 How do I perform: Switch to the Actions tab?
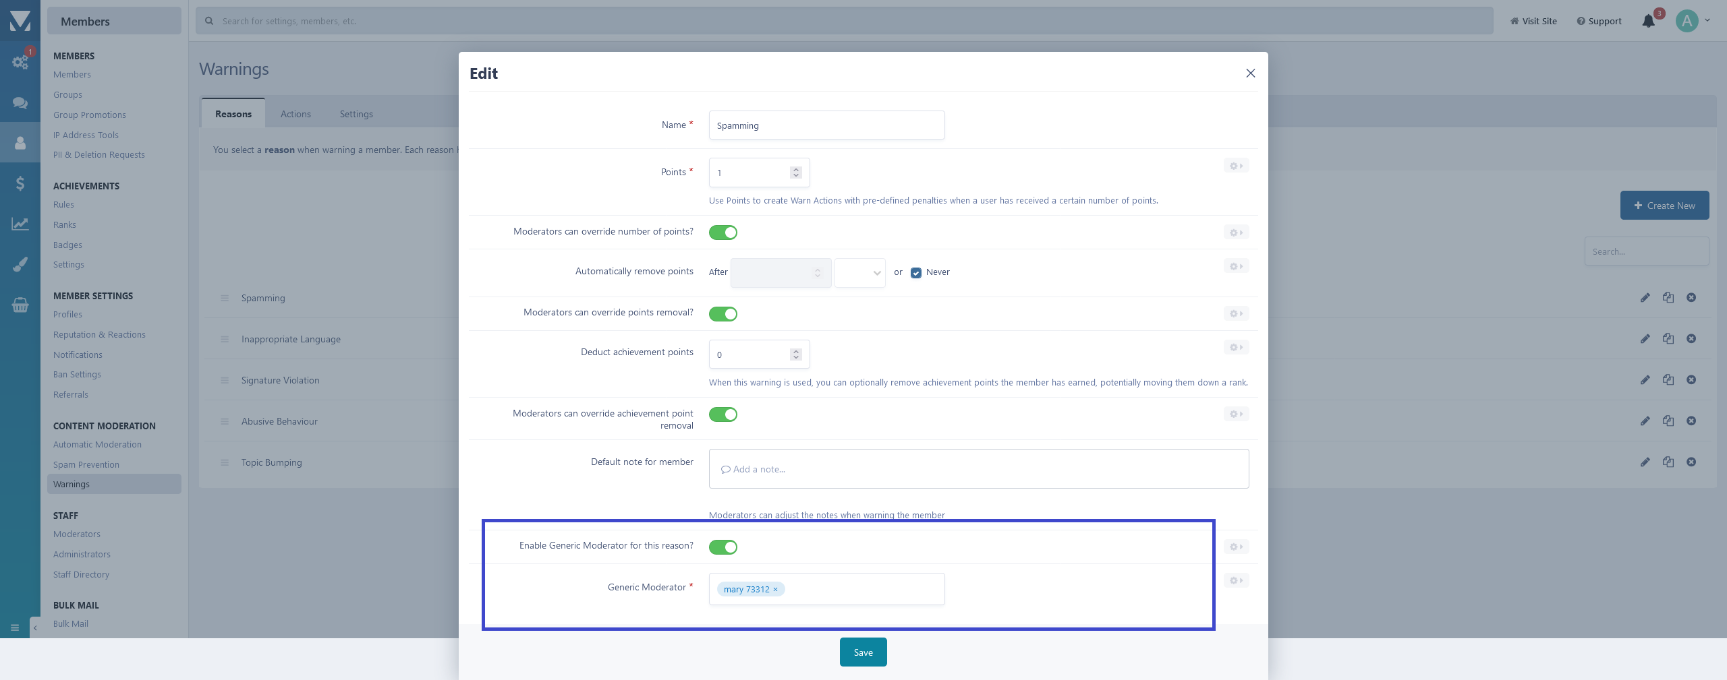[x=295, y=114]
